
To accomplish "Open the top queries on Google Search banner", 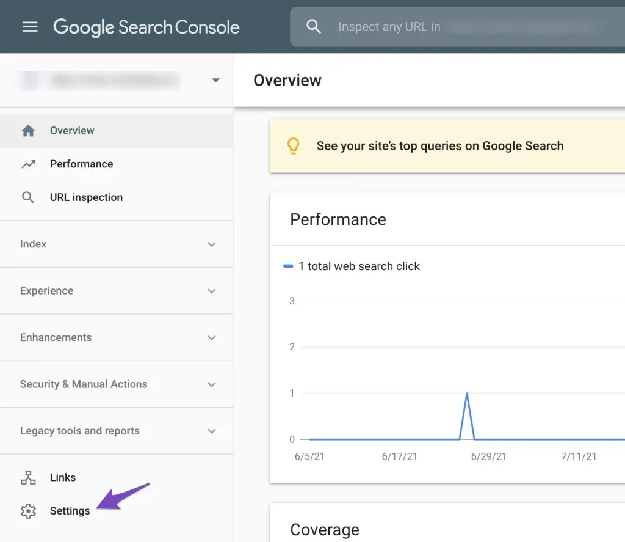I will pos(447,146).
